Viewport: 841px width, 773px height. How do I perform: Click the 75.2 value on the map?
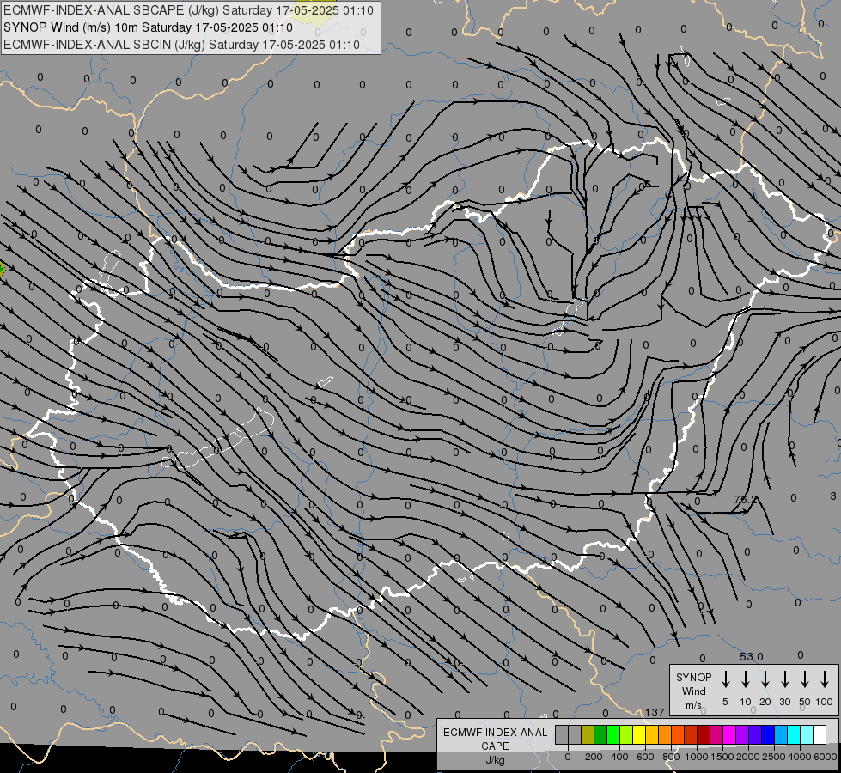coord(745,499)
